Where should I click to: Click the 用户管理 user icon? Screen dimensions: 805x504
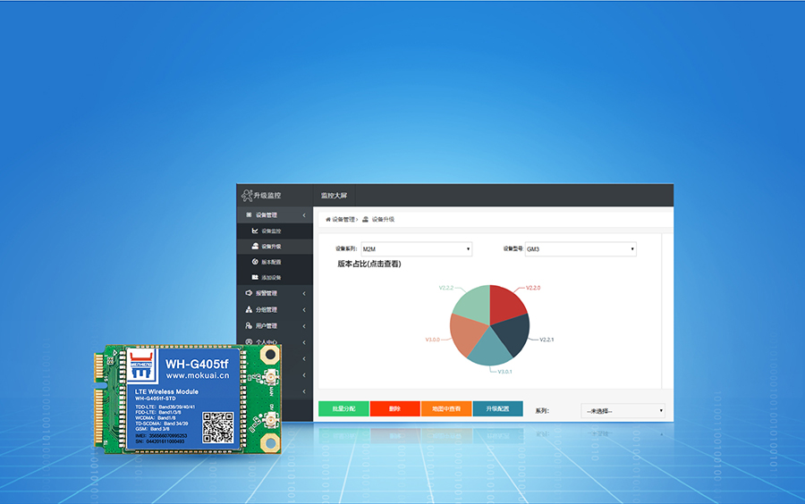point(249,325)
